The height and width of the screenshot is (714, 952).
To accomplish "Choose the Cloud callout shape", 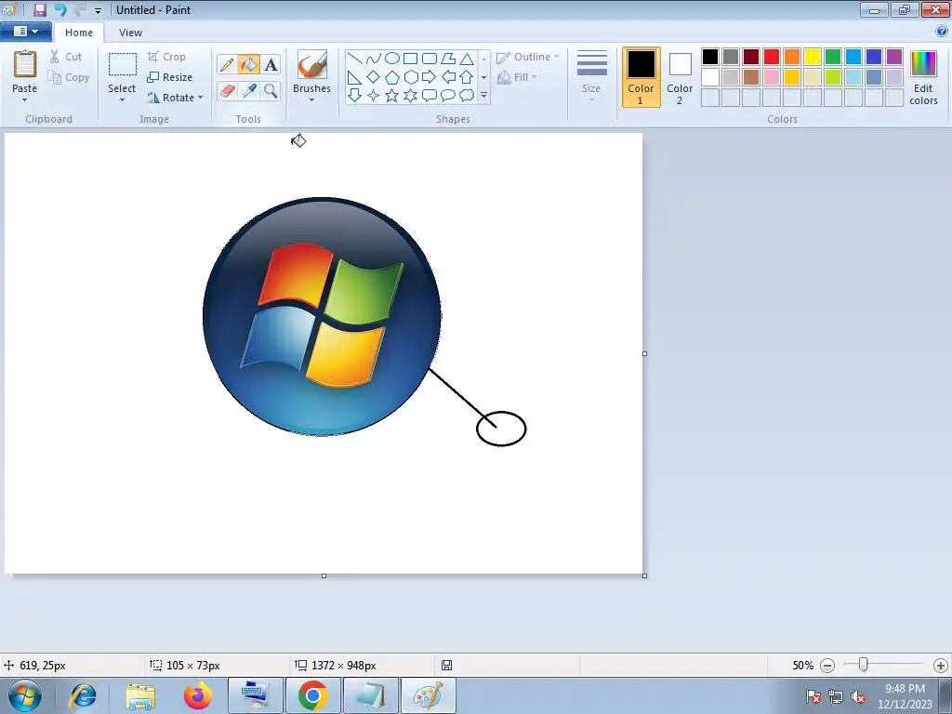I will pos(467,96).
